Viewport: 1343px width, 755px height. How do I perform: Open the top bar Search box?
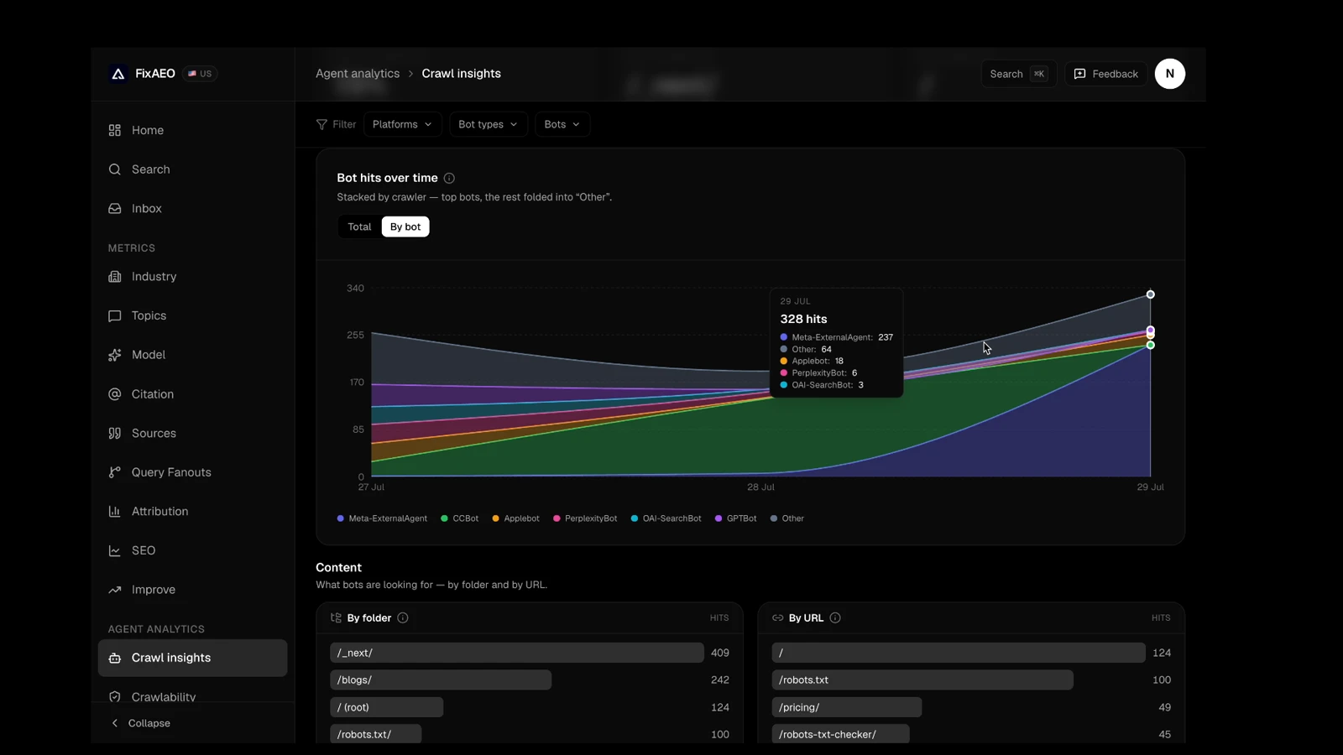point(1018,74)
